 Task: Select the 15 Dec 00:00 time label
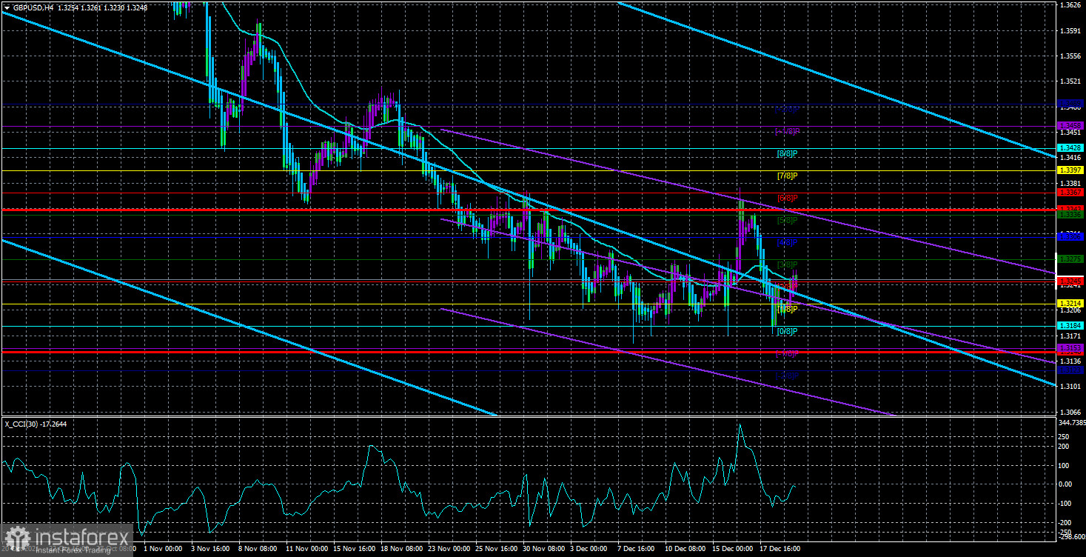coord(731,549)
